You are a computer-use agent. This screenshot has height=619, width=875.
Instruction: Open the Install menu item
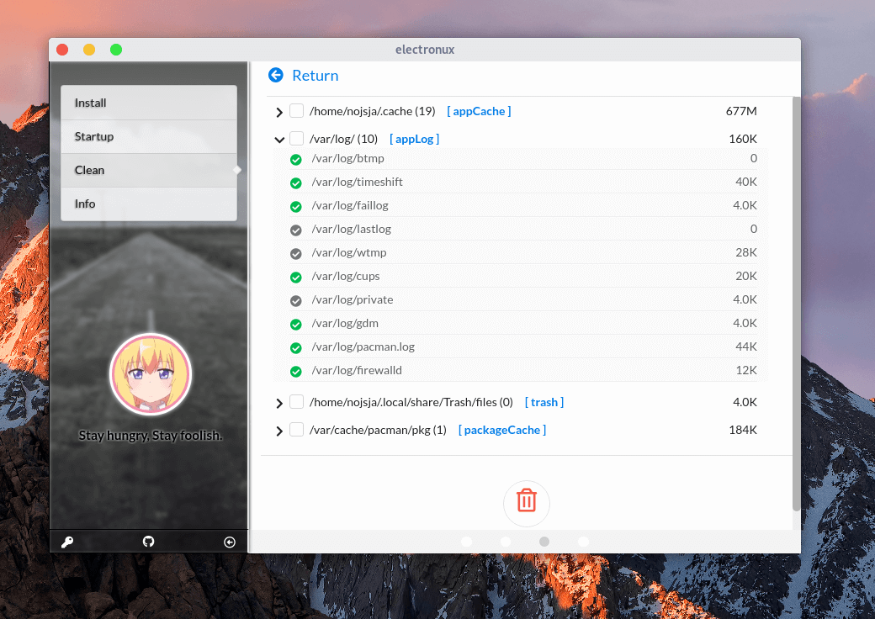(148, 103)
